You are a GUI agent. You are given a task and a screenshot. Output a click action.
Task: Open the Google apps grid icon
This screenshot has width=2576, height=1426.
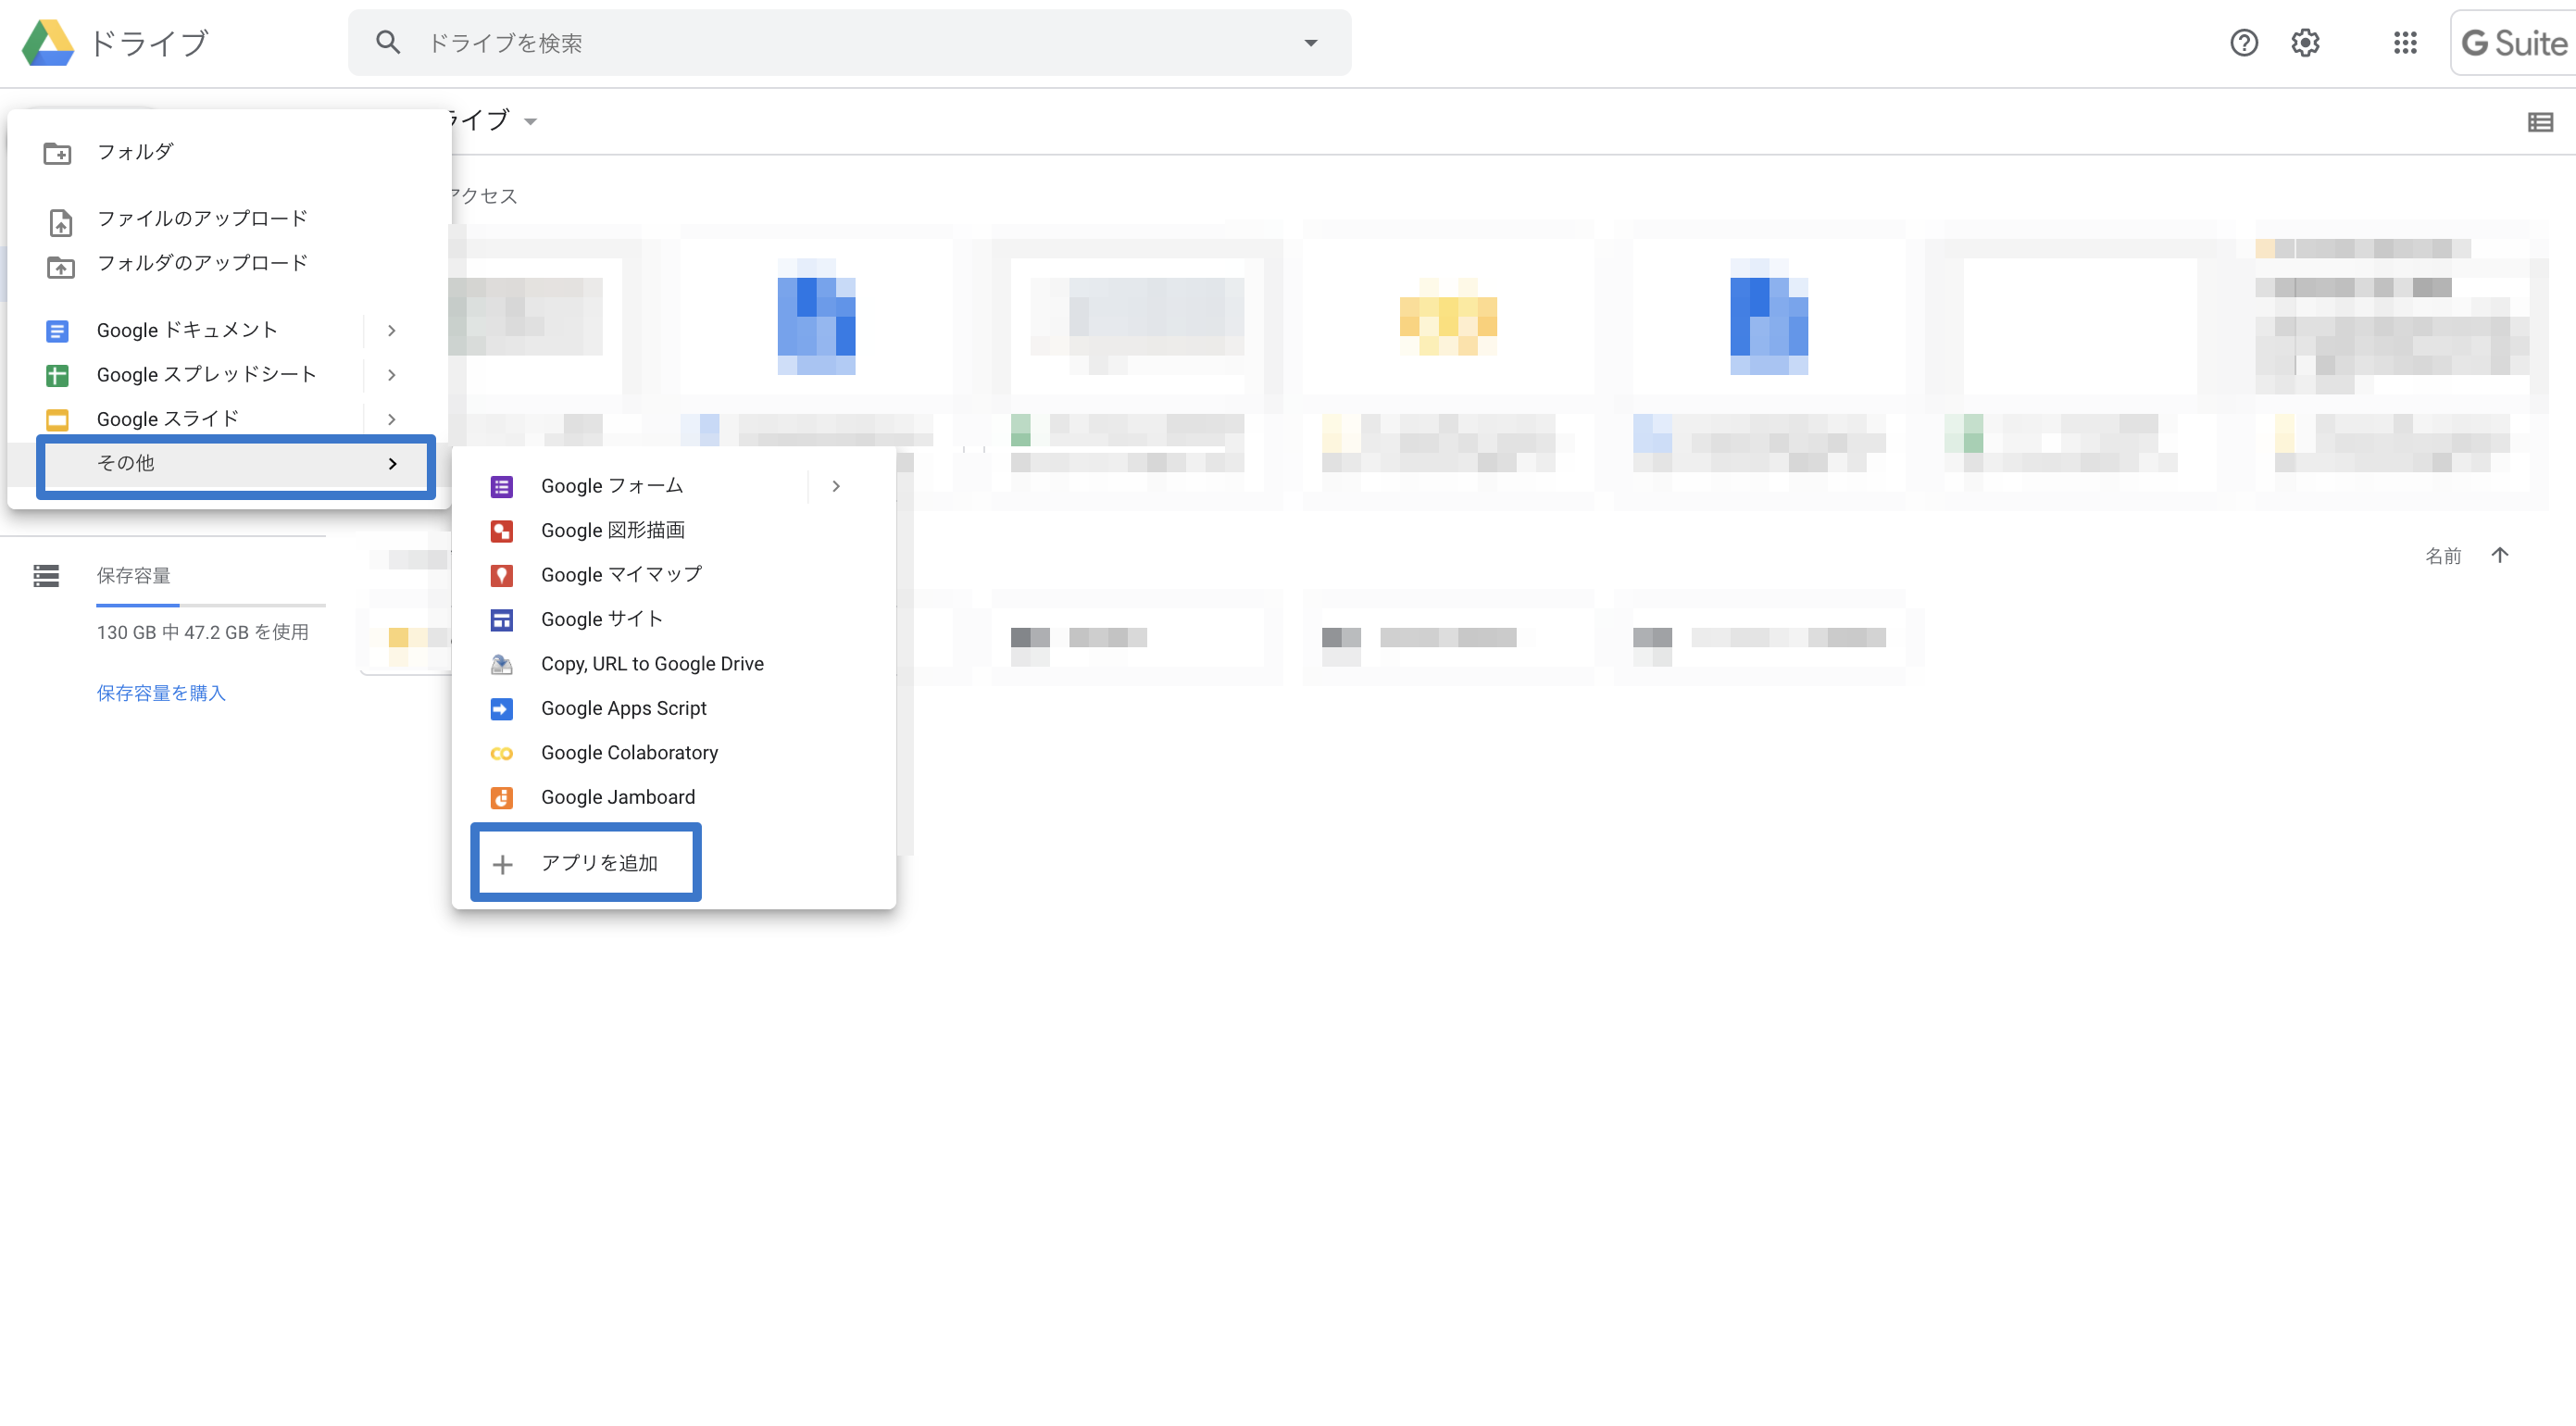pyautogui.click(x=2405, y=43)
